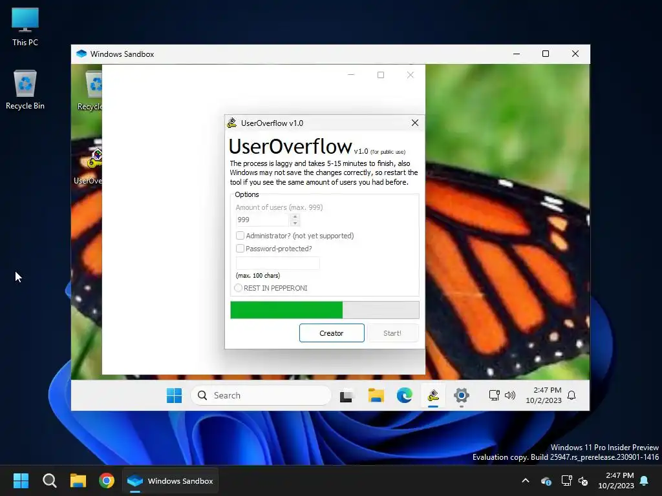Click the Amount of users number field
The width and height of the screenshot is (662, 496).
262,220
